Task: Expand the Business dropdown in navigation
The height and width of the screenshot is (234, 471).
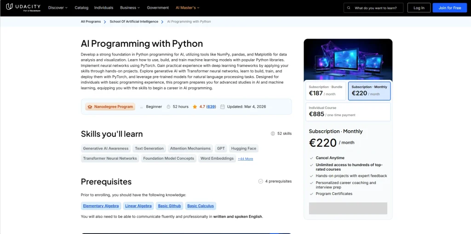Action: point(130,8)
